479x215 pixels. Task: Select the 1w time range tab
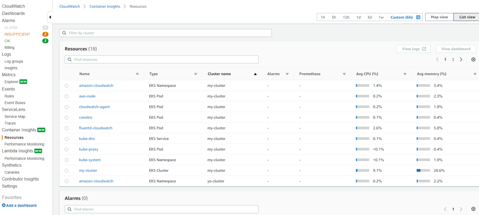pos(381,17)
